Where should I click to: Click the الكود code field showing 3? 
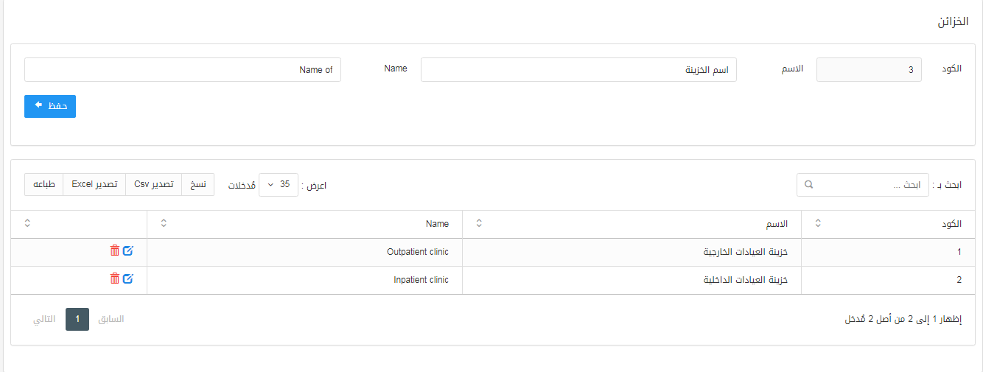coord(868,70)
